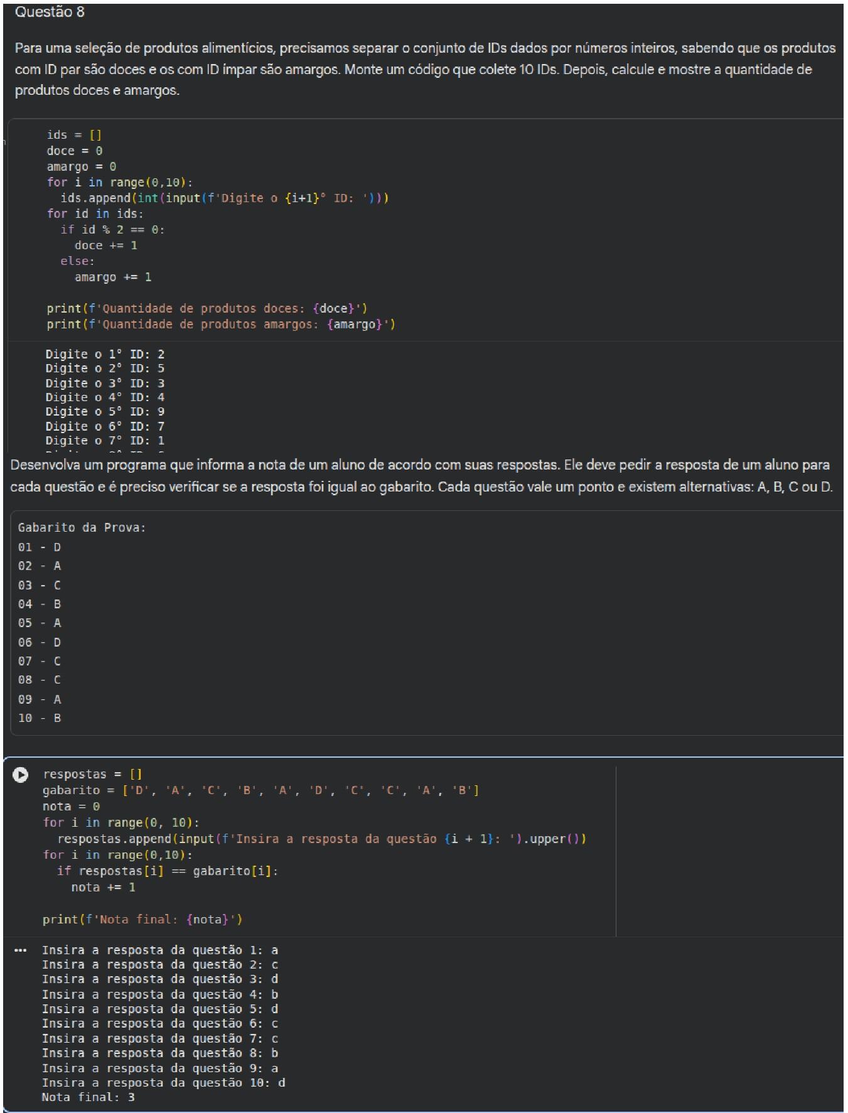The height and width of the screenshot is (1113, 848).
Task: Click output line 'Digite o 7° ID: 1'
Action: 105,441
